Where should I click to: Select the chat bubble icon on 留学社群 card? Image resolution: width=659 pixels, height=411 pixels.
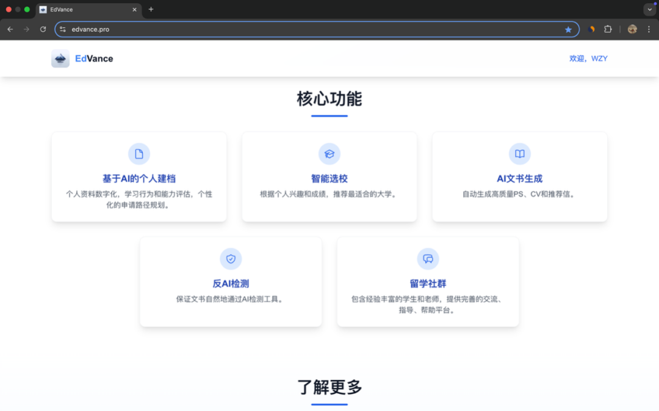428,258
